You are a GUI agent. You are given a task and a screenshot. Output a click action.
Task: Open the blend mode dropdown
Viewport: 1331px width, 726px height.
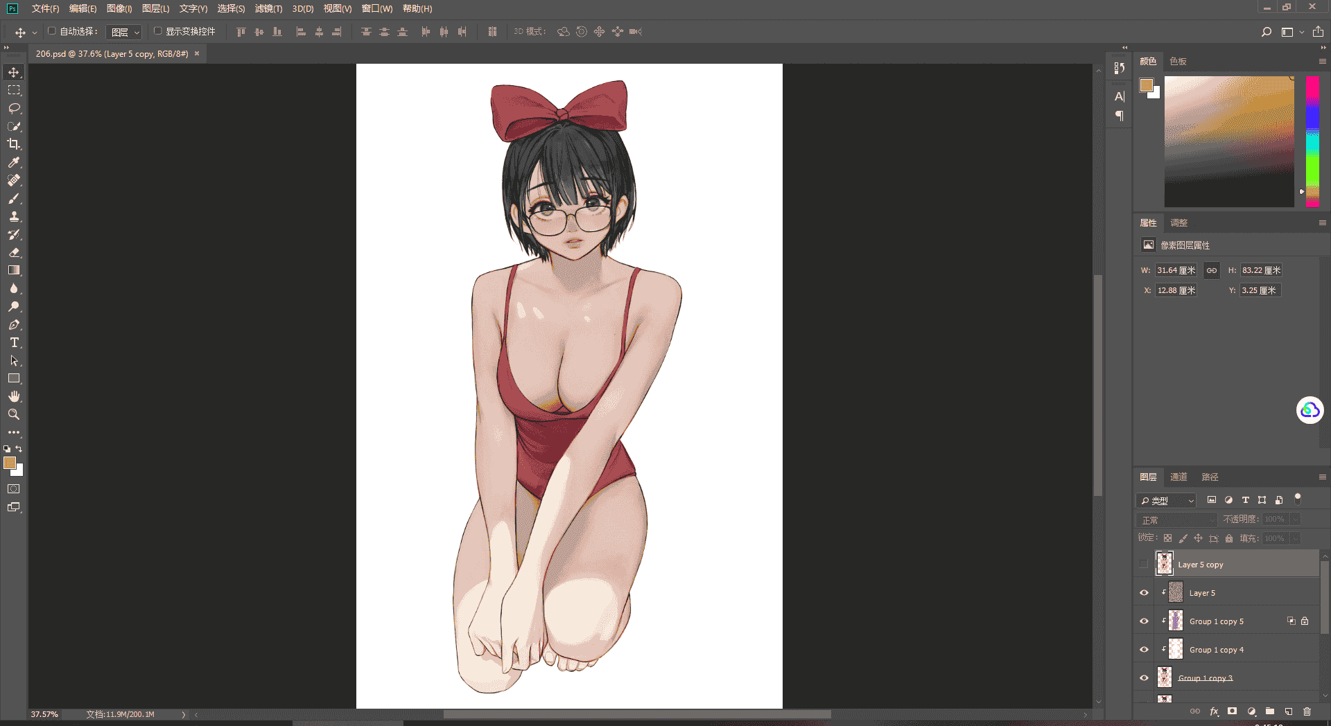tap(1177, 520)
